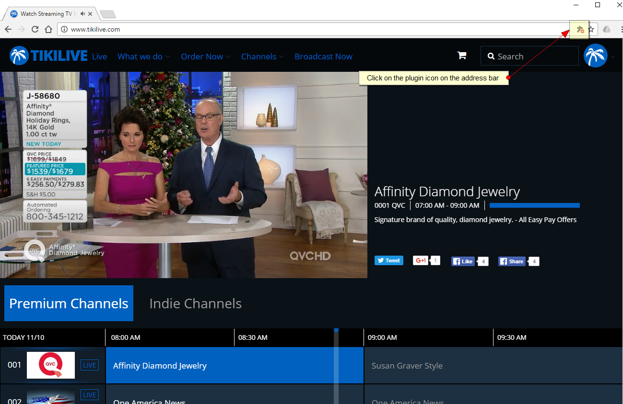This screenshot has width=623, height=404.
Task: Click channel number 001
Action: pyautogui.click(x=14, y=365)
